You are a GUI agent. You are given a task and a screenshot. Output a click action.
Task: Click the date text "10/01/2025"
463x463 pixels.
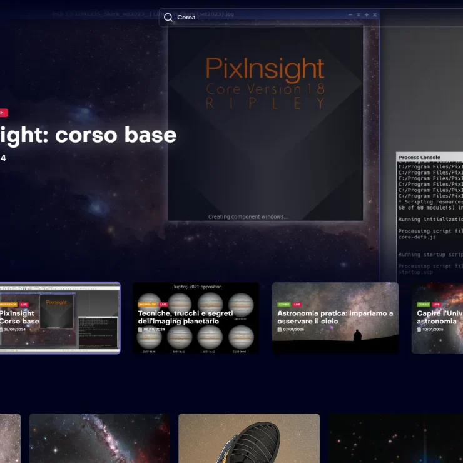point(433,329)
